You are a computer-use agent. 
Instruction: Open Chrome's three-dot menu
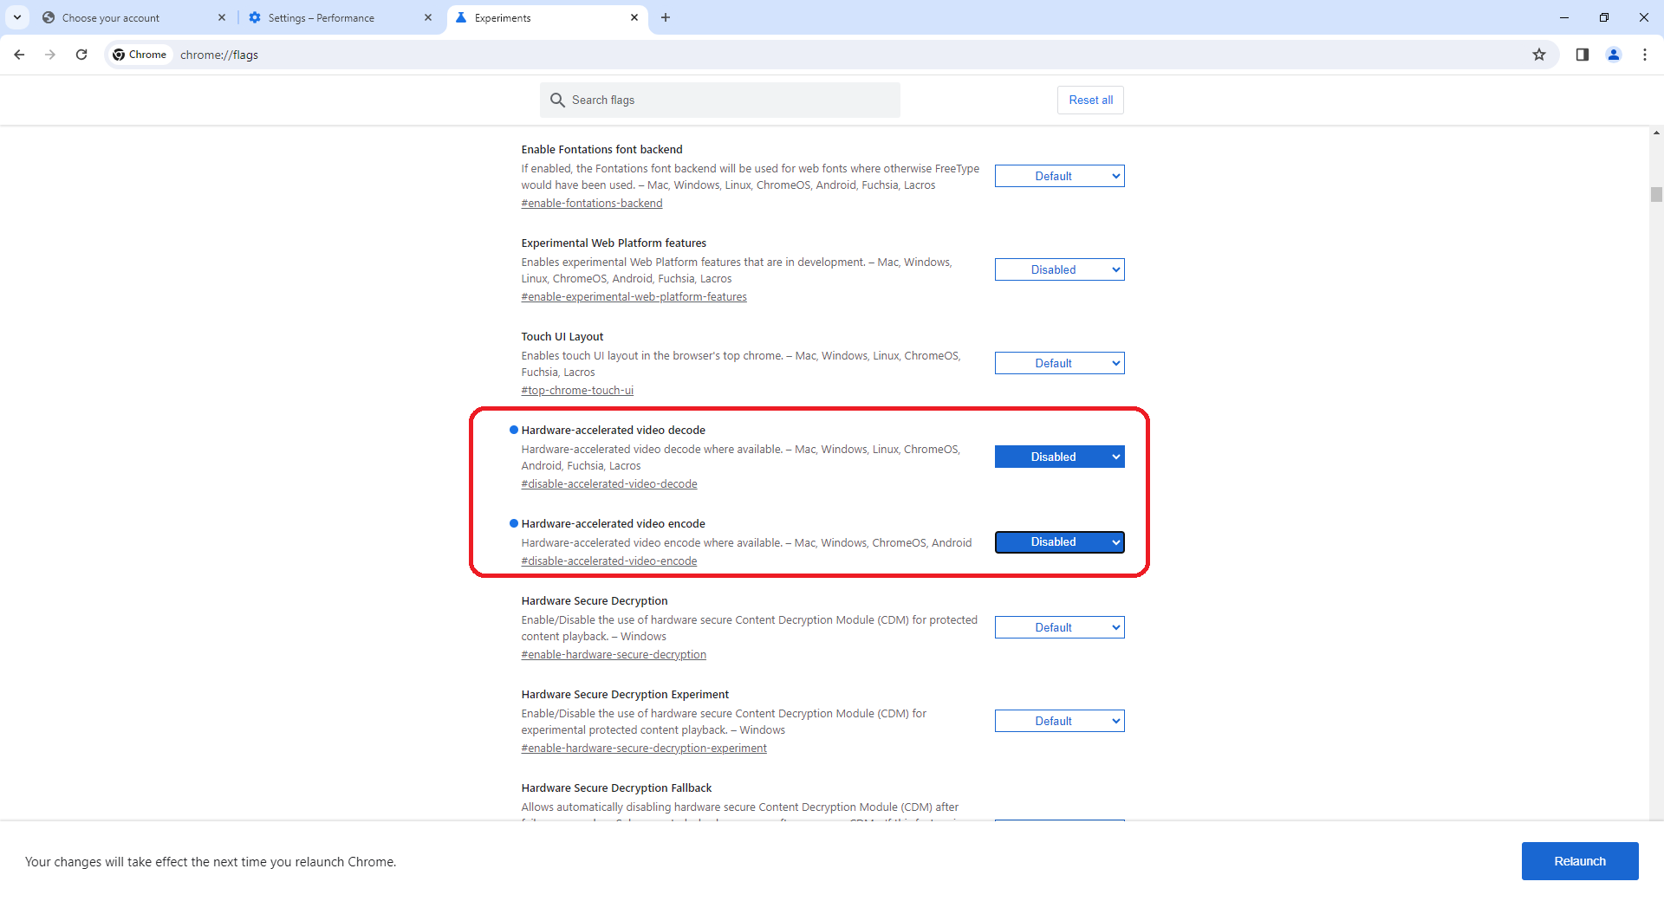coord(1645,55)
